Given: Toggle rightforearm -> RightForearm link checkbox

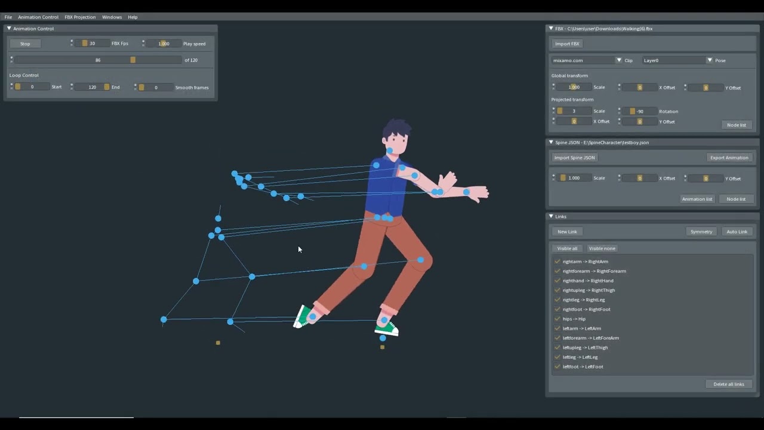Looking at the screenshot, I should tap(557, 271).
